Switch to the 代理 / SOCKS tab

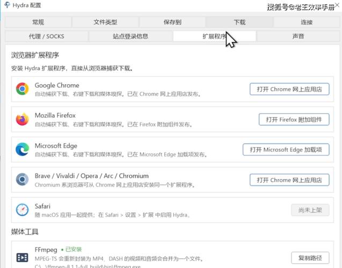[x=47, y=36]
